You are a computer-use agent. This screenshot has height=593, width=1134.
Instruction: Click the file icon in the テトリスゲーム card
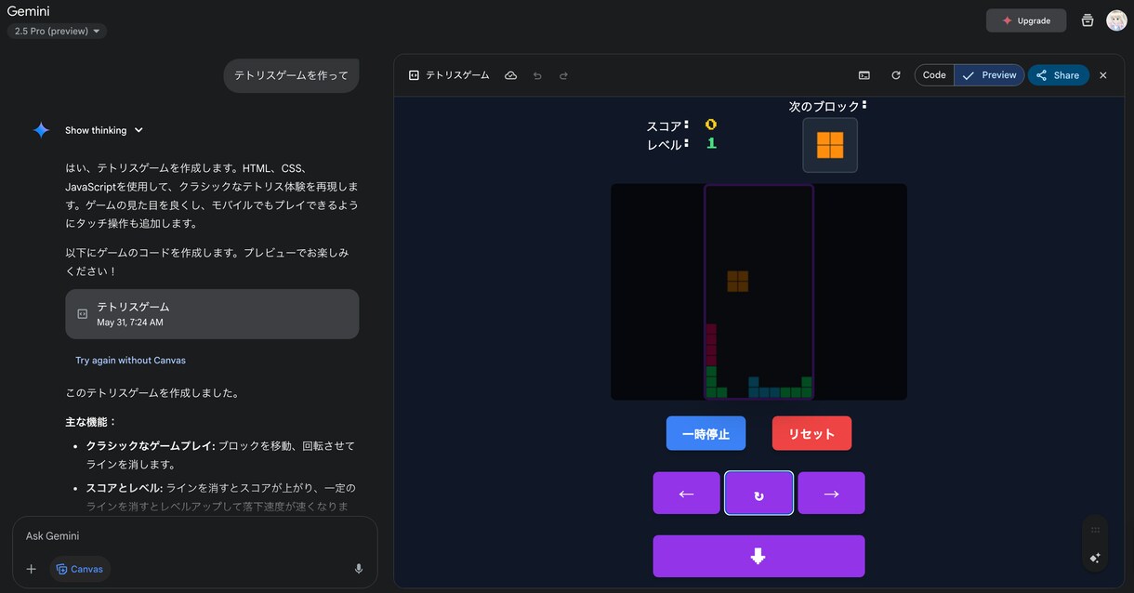(x=83, y=314)
